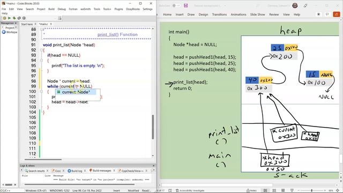This screenshot has width=343, height=193.
Task: Switch to the Start here tab
Action: (x=27, y=24)
